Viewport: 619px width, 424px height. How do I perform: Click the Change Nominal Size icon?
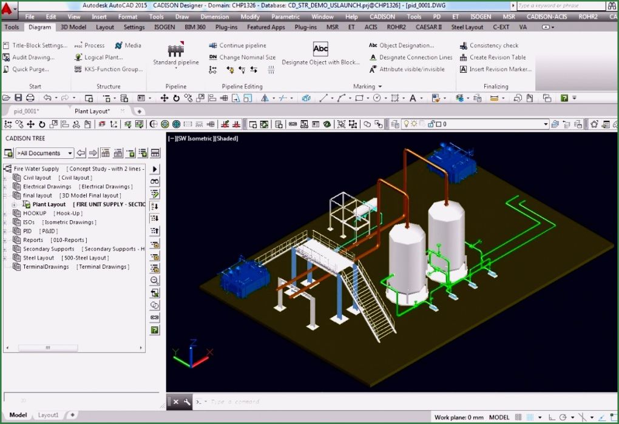tap(213, 57)
